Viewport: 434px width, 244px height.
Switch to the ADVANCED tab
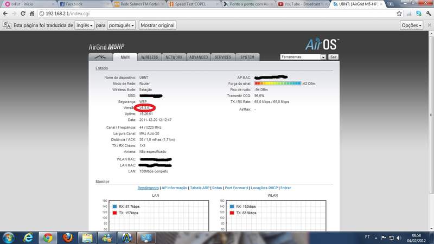199,57
